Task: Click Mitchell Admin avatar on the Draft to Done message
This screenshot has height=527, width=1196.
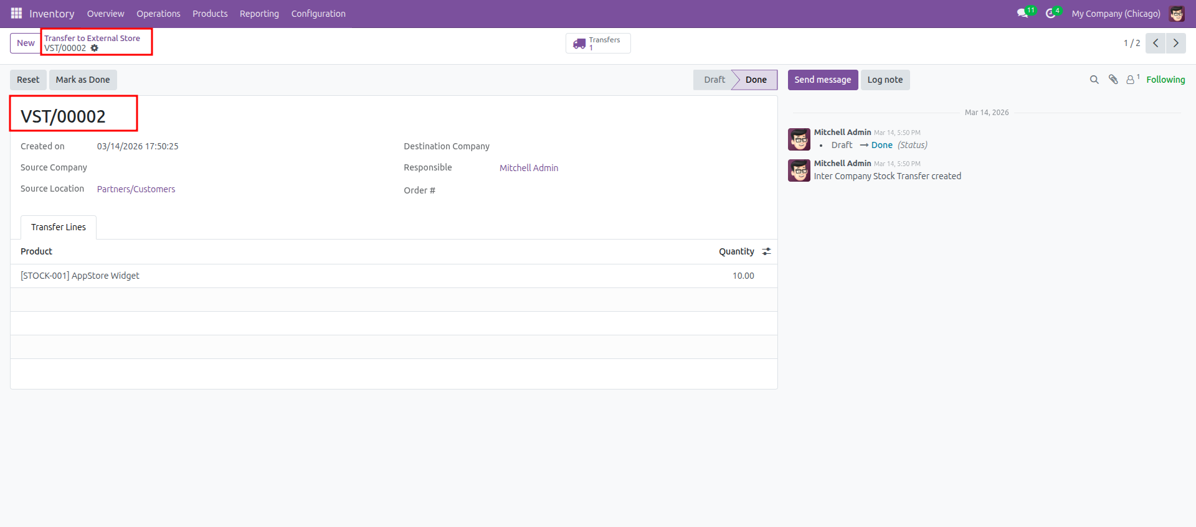Action: click(799, 139)
